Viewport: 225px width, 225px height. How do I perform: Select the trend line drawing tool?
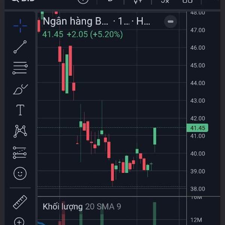(x=20, y=47)
